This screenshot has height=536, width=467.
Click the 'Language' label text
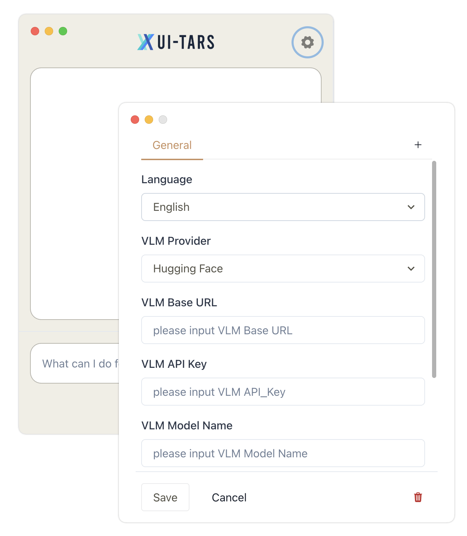click(167, 179)
